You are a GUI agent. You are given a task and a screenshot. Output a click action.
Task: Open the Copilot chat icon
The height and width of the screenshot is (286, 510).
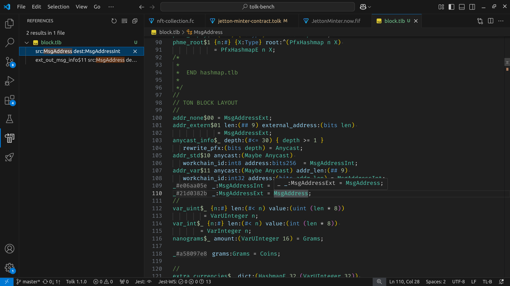[363, 7]
